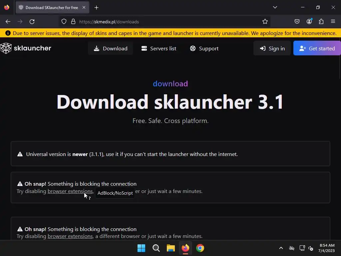Click the first browser extensions link
The image size is (341, 256).
click(70, 191)
